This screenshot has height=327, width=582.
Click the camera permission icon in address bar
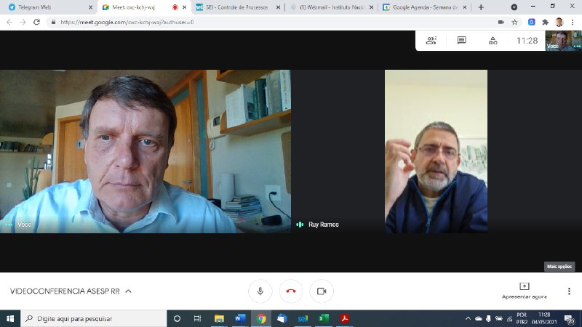501,23
